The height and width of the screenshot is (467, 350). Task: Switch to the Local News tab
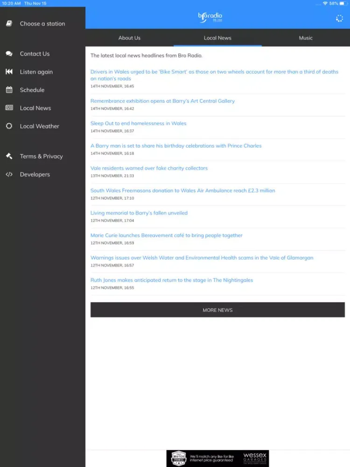(x=217, y=38)
